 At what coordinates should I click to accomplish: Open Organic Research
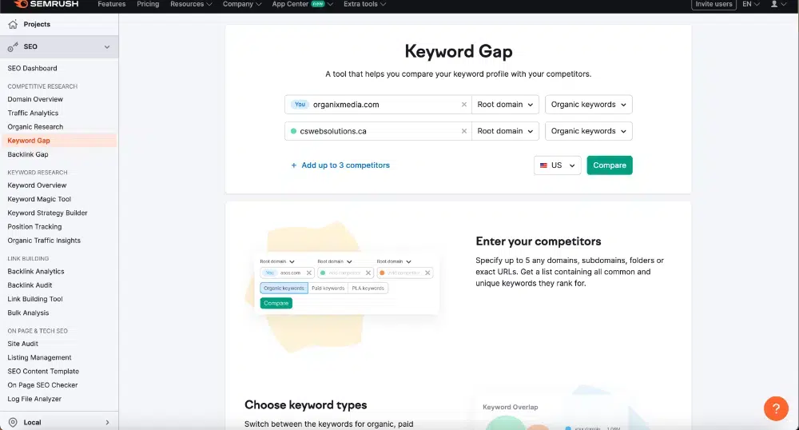[35, 127]
